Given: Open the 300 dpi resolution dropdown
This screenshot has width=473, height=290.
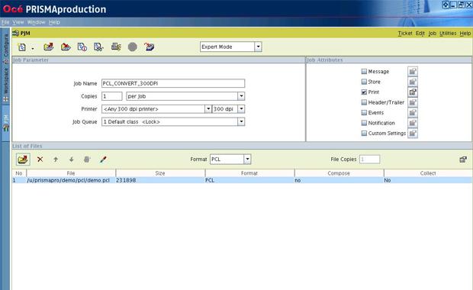Looking at the screenshot, I should click(x=241, y=109).
